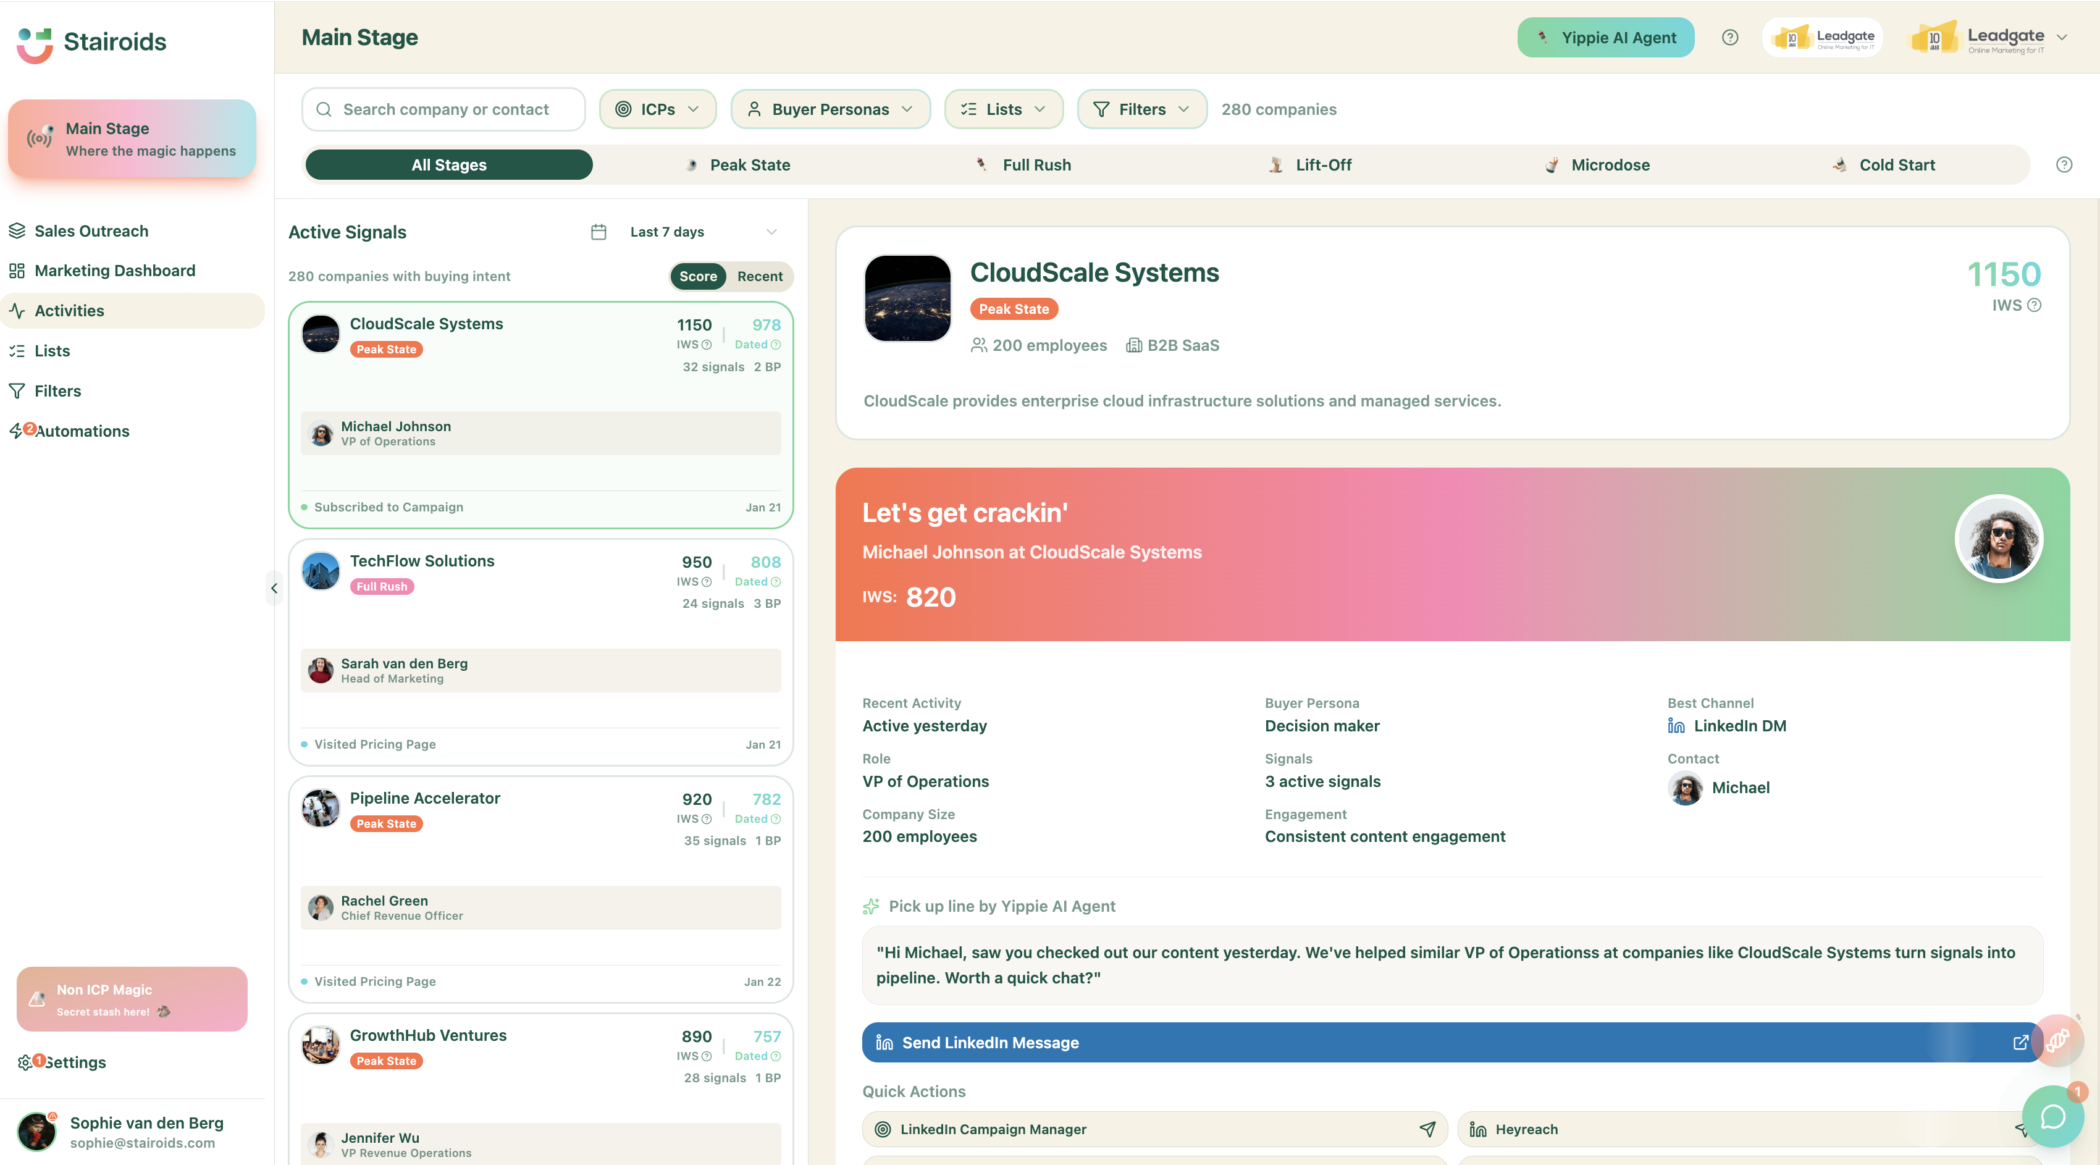The width and height of the screenshot is (2100, 1165).
Task: Click the Activities pulse icon
Action: click(x=17, y=311)
